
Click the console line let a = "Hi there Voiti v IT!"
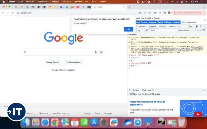[145, 55]
